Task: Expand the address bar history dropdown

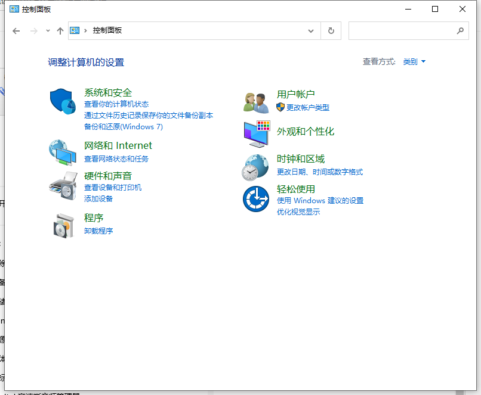Action: (x=310, y=30)
